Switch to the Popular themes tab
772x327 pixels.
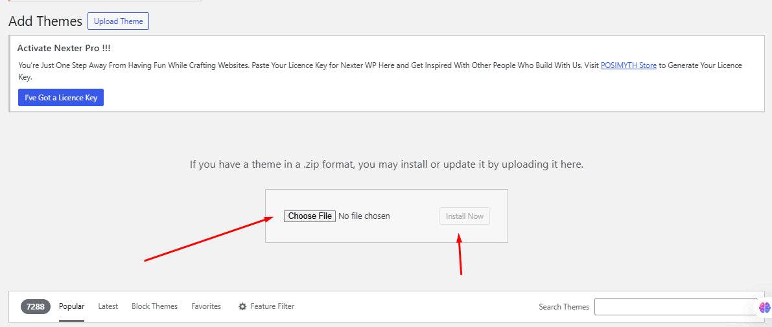[71, 306]
